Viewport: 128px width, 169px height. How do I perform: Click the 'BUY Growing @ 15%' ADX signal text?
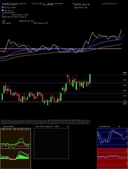tap(41, 23)
